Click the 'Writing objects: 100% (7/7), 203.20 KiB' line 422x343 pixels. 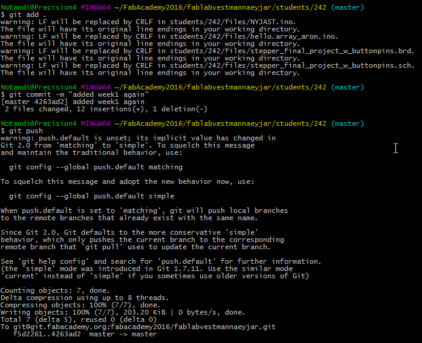[123, 312]
